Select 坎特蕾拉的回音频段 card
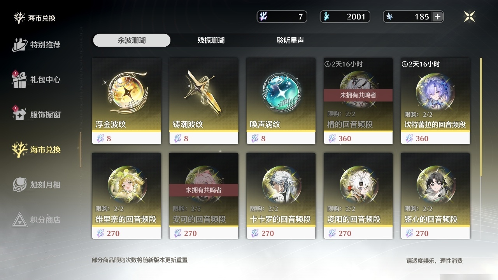 (x=435, y=101)
